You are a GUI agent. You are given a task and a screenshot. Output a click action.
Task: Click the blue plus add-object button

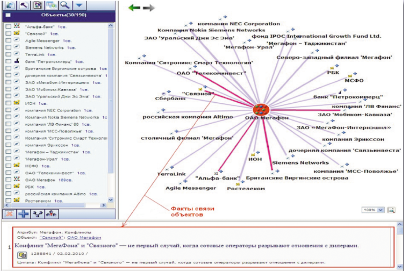click(23, 215)
